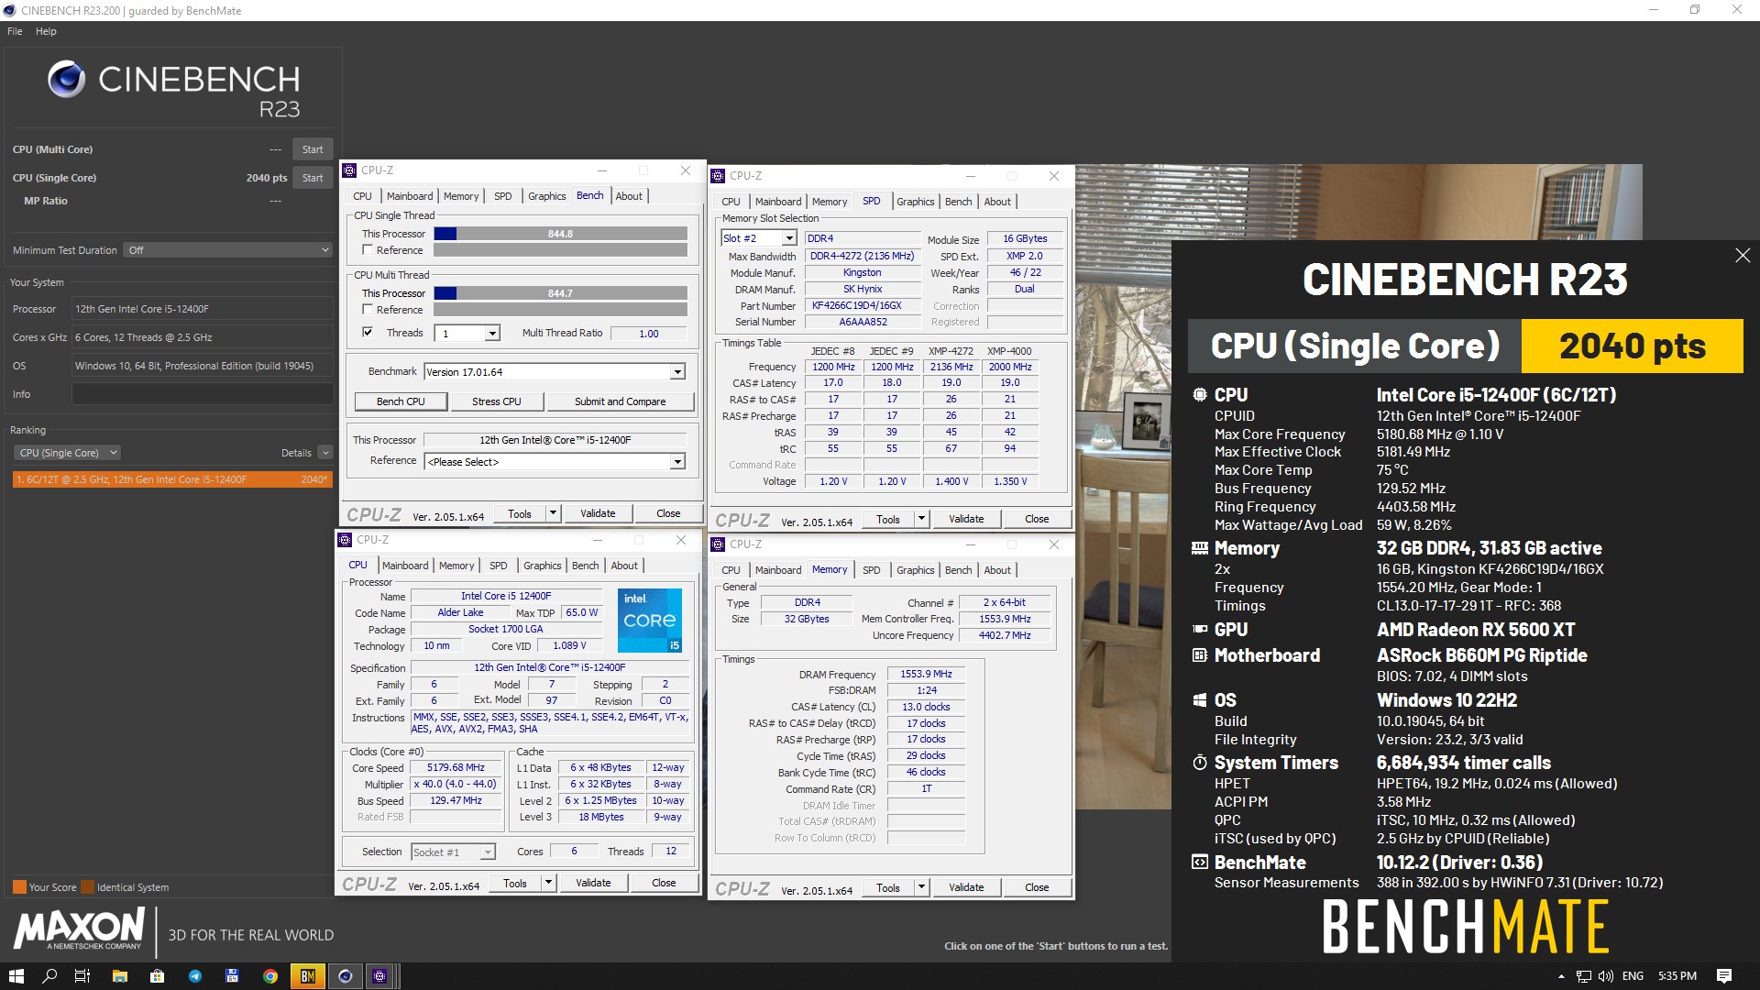Click the empty Info input field
1760x990 pixels.
click(203, 394)
